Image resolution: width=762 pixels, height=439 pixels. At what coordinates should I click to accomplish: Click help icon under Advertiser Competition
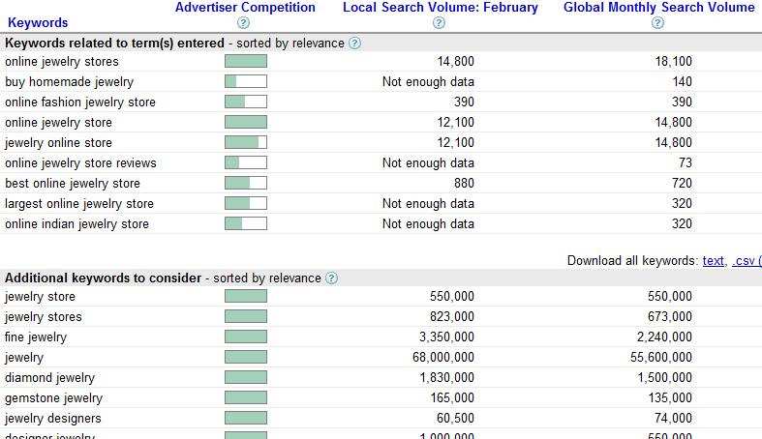click(244, 23)
